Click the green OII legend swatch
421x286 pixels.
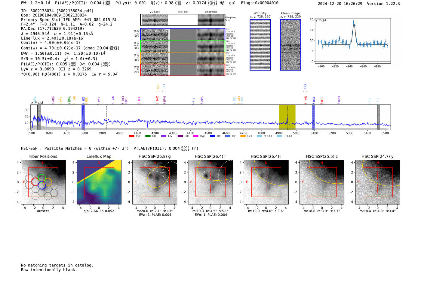pyautogui.click(x=148, y=136)
